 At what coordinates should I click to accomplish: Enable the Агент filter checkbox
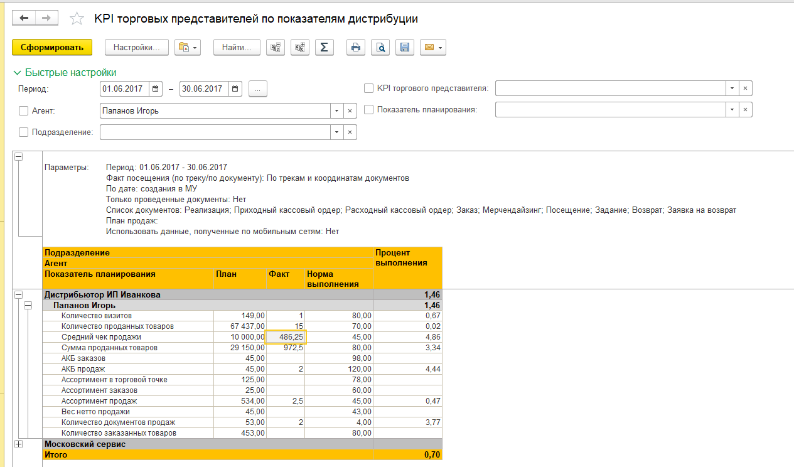point(24,111)
